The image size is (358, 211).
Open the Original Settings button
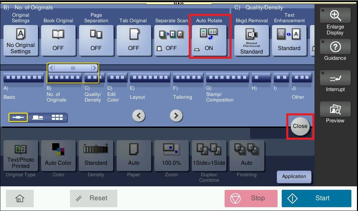click(x=21, y=41)
